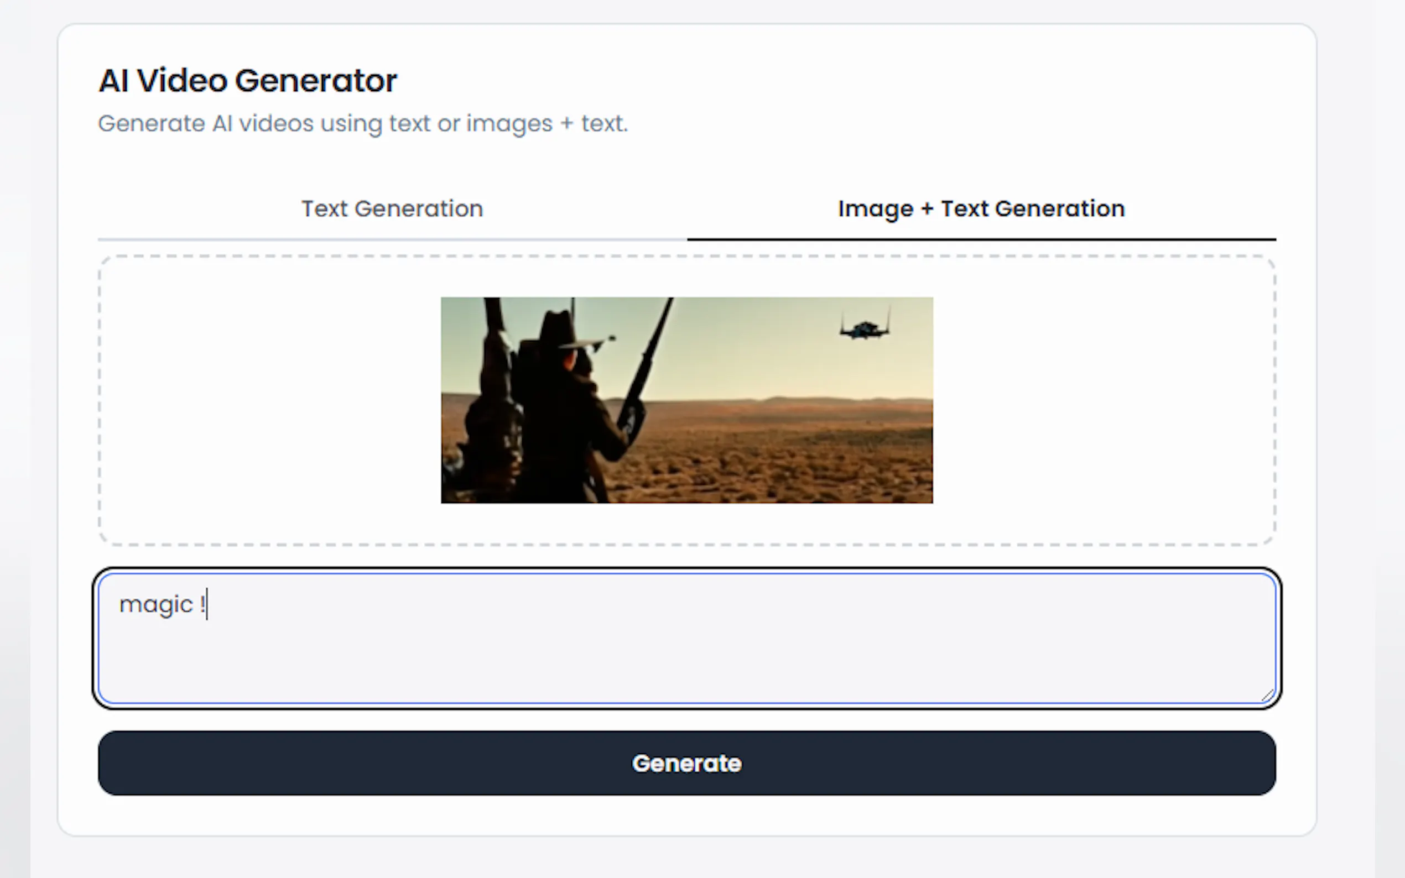
Task: Click the empty dropzone area left of image
Action: 267,400
